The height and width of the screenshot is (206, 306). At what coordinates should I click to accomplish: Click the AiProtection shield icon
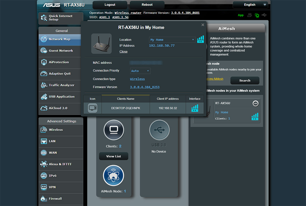tap(44, 62)
